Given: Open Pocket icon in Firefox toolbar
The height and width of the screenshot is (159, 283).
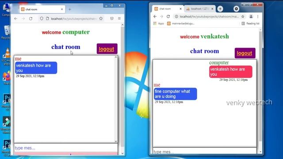Looking at the screenshot, I should coord(112,19).
